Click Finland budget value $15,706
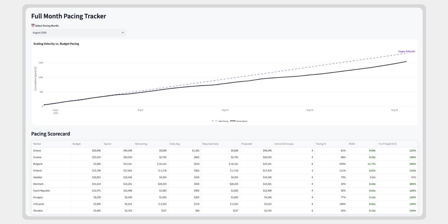The height and width of the screenshot is (224, 448). tap(96, 171)
